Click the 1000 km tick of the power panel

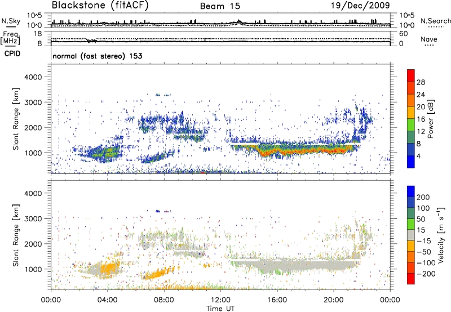point(33,153)
